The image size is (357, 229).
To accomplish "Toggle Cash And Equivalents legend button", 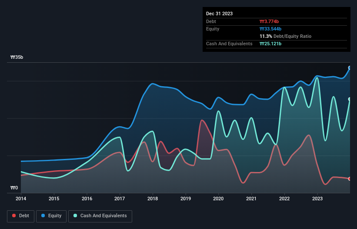I will (x=100, y=216).
